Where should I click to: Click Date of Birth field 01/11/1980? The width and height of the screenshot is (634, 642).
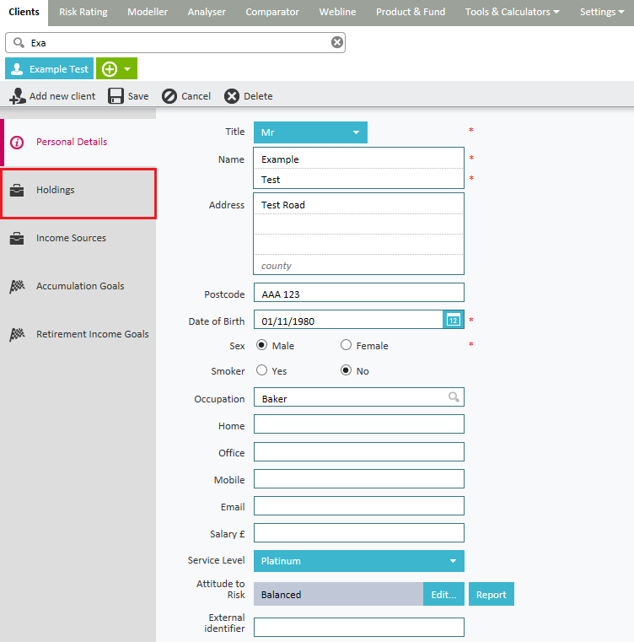[x=349, y=320]
